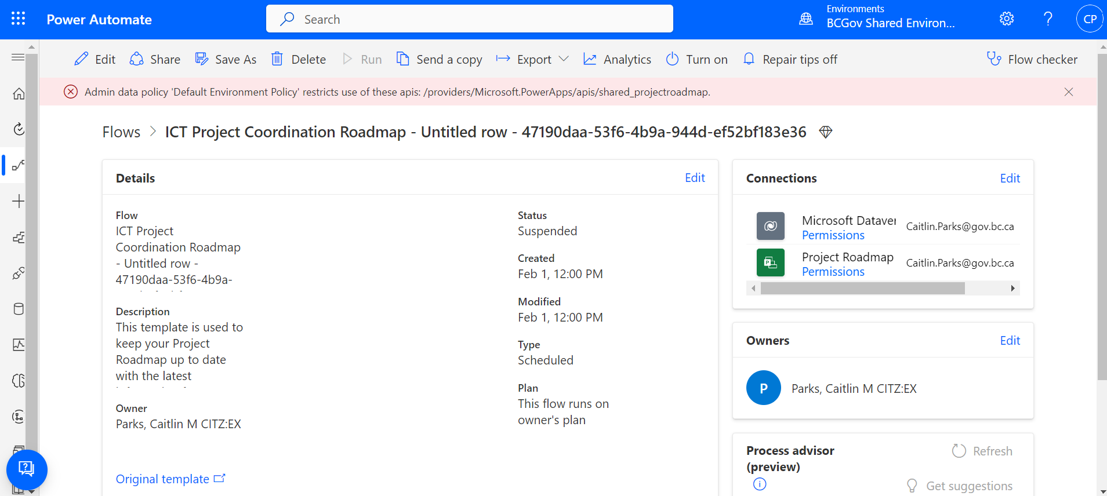The image size is (1107, 496).
Task: Click Send a copy
Action: (x=439, y=59)
